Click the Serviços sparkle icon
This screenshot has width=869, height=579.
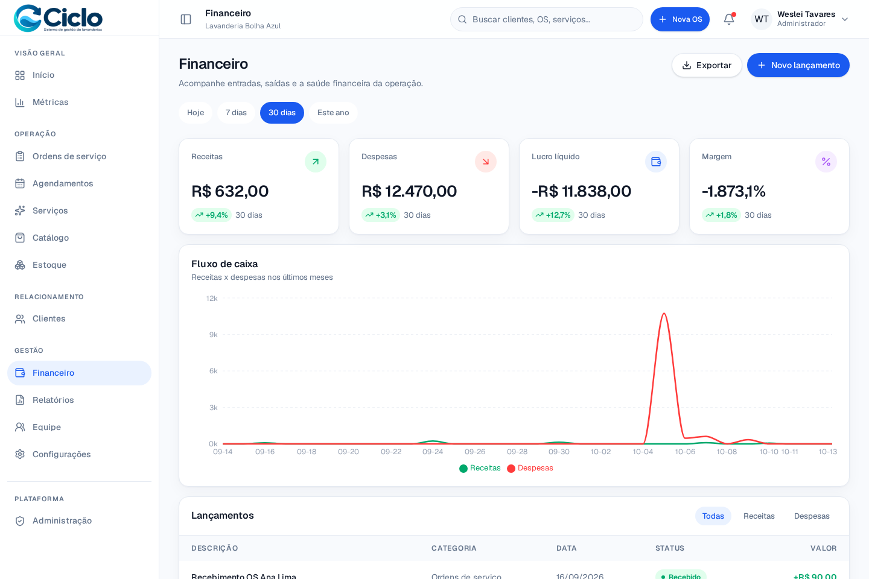click(20, 211)
